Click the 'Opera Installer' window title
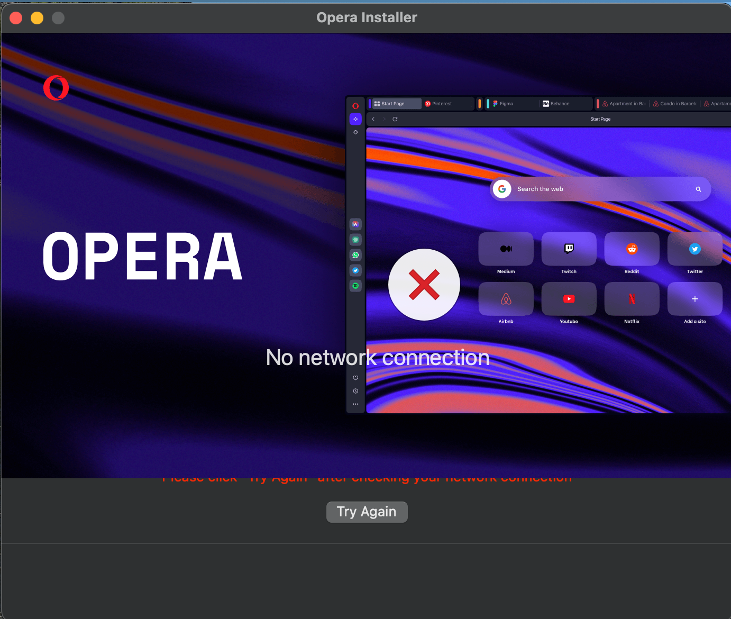This screenshot has width=731, height=619. [x=367, y=17]
